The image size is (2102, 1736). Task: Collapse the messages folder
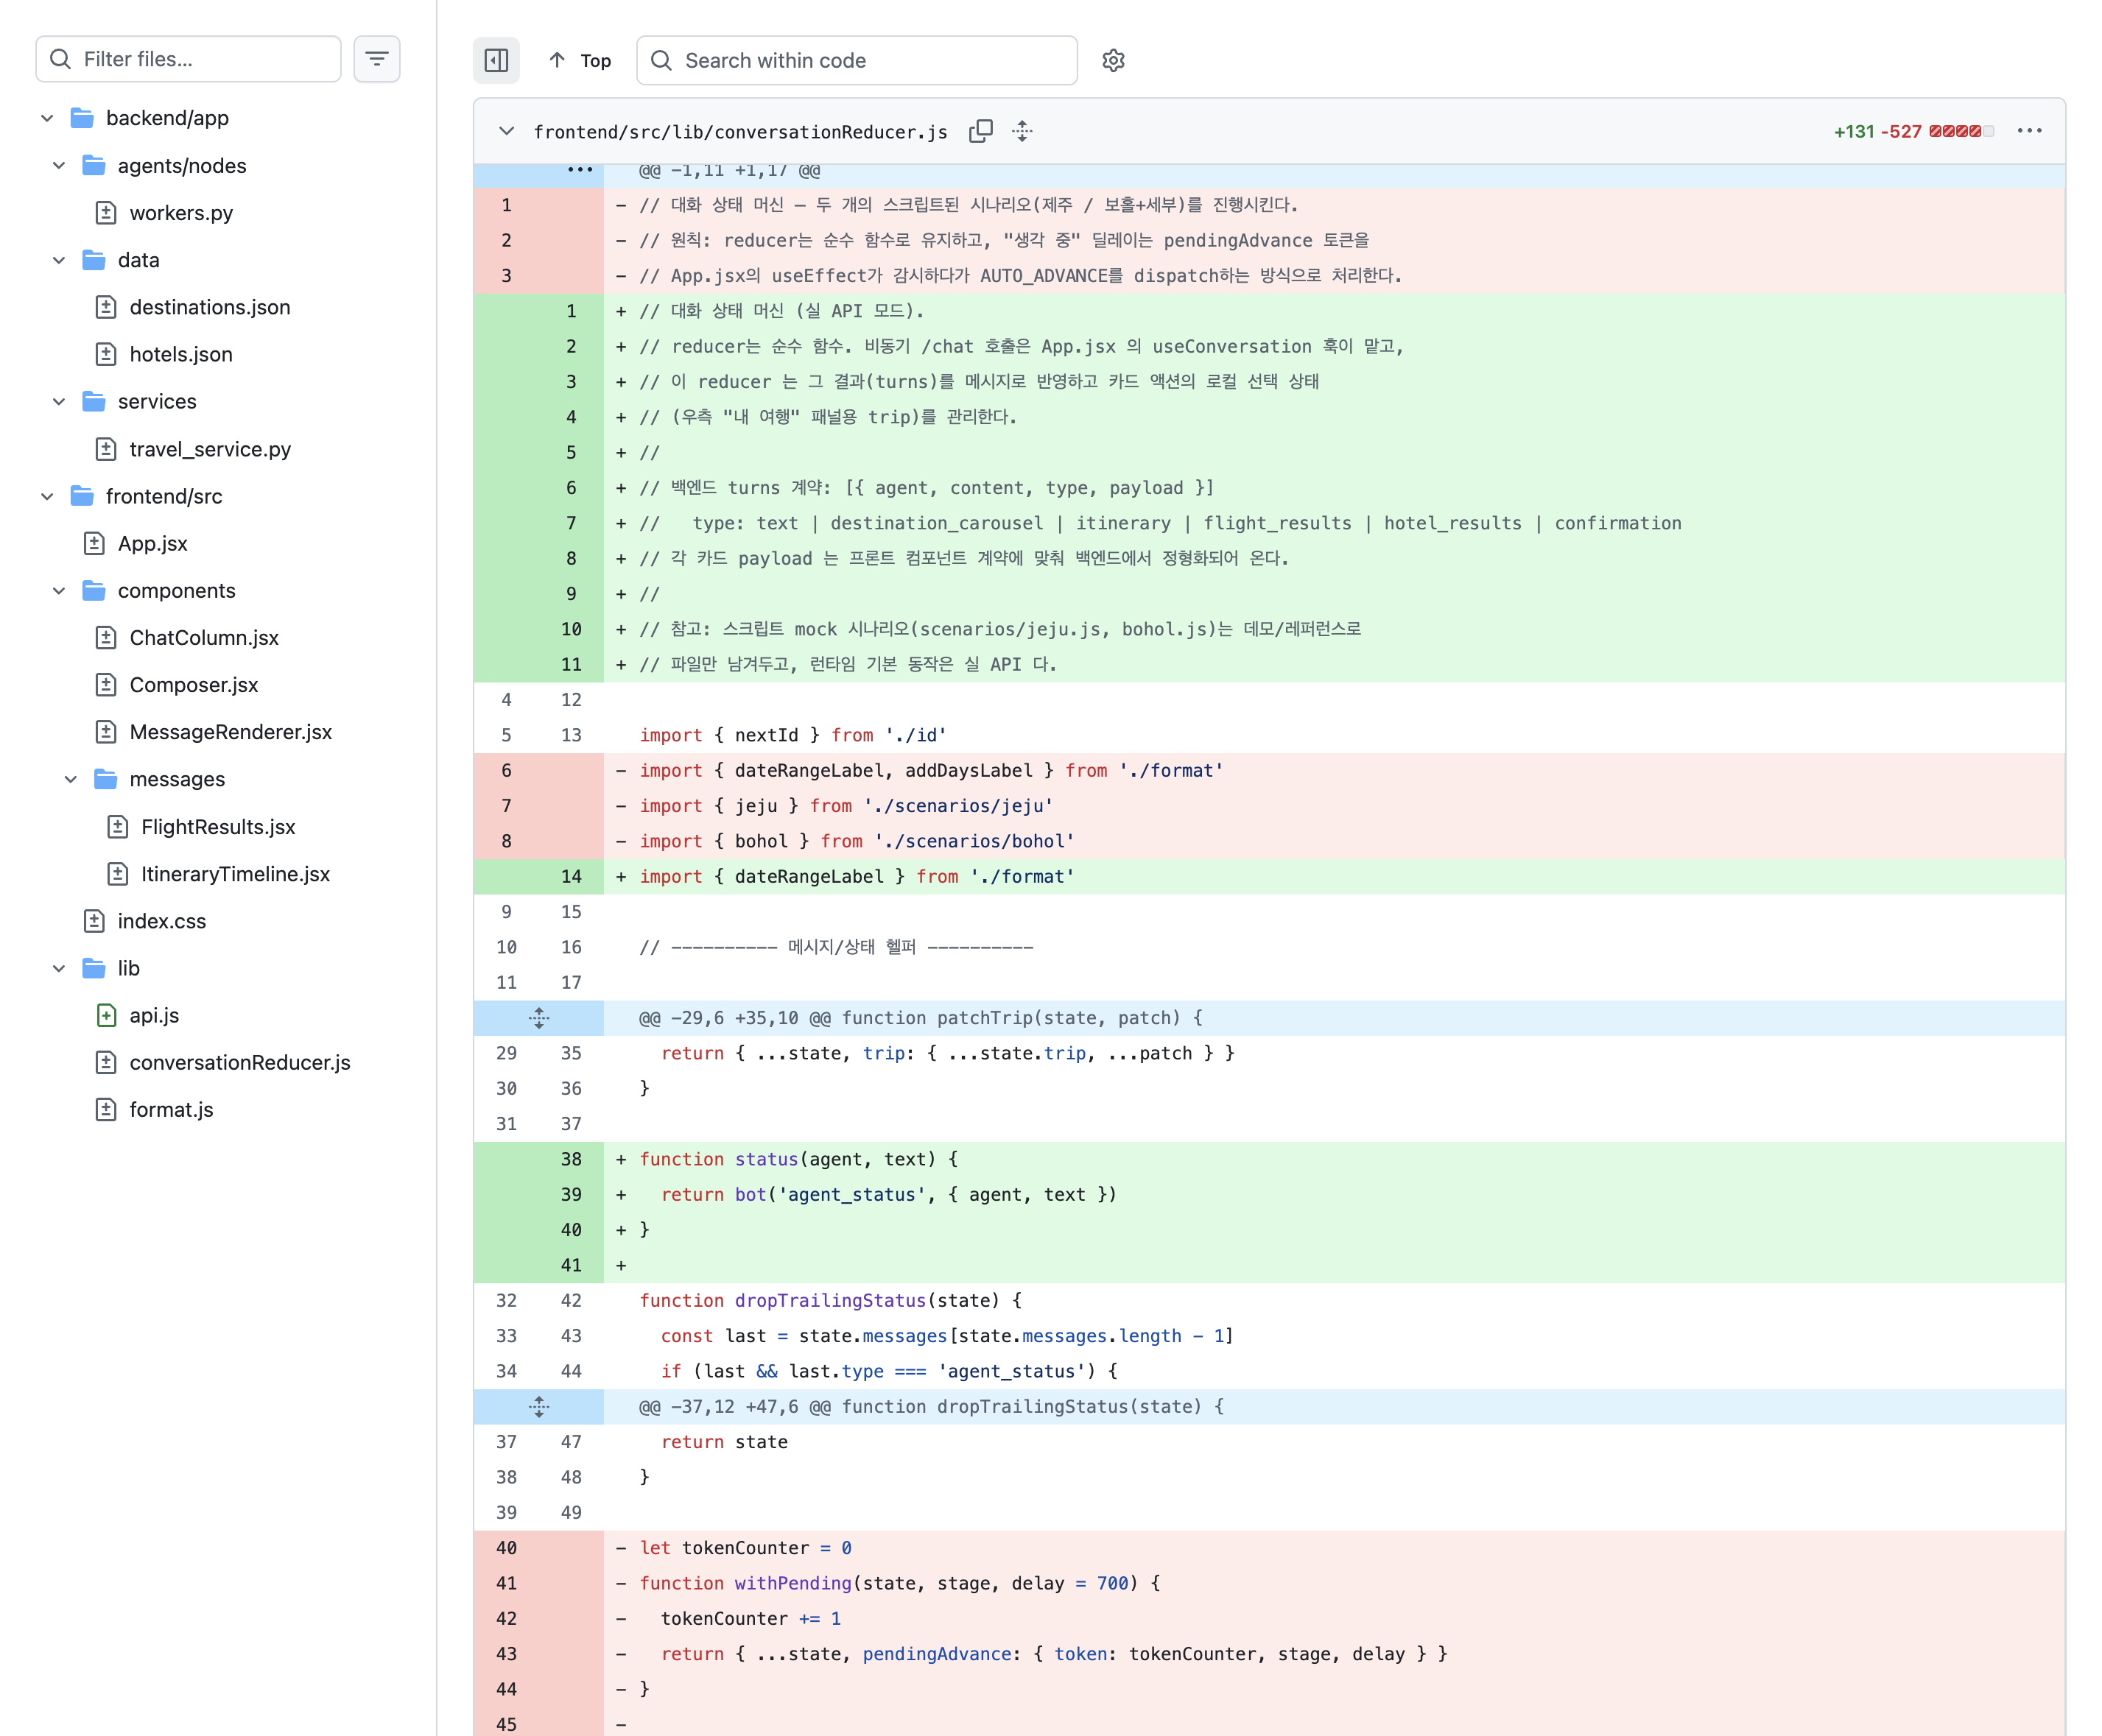coord(71,779)
